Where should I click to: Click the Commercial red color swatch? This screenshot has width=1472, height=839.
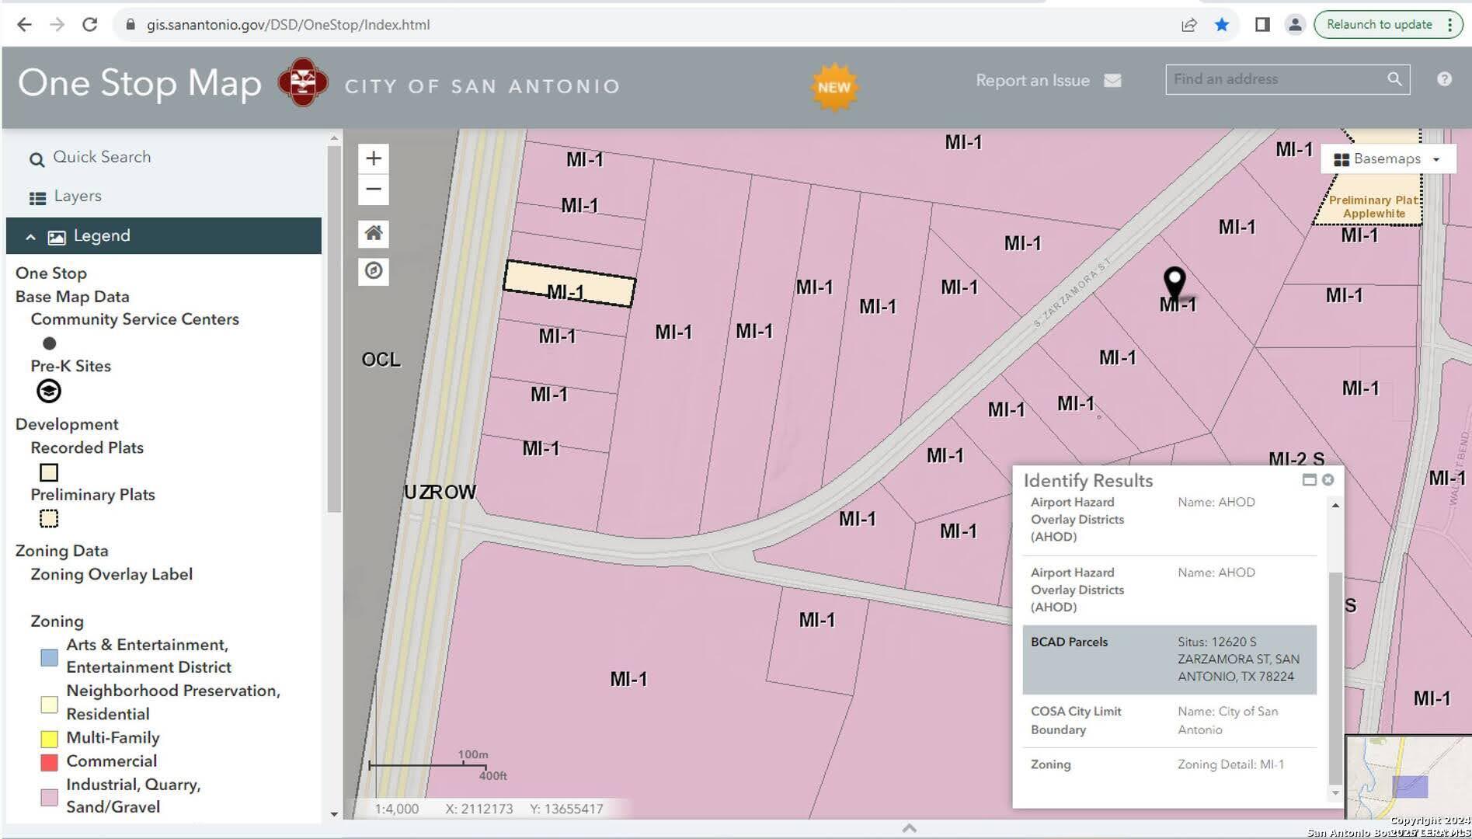coord(49,762)
